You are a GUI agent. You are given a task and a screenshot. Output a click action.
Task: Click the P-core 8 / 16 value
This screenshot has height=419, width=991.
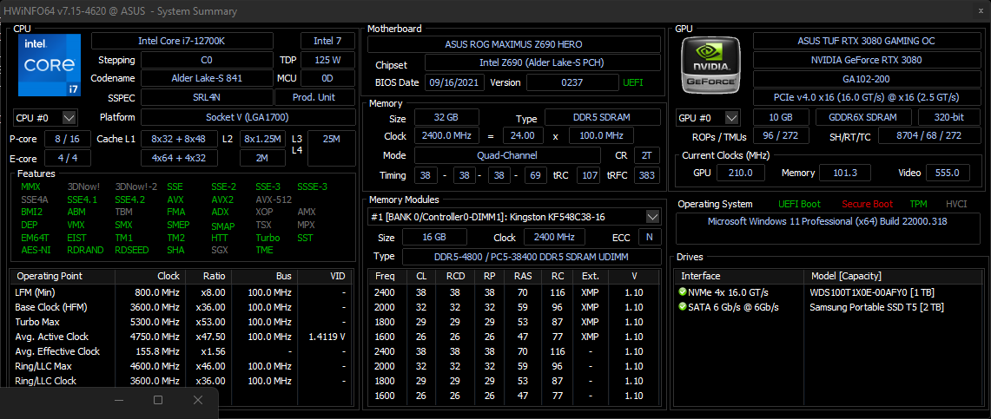(x=67, y=139)
